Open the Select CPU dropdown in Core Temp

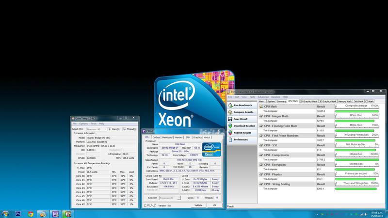pyautogui.click(x=97, y=129)
